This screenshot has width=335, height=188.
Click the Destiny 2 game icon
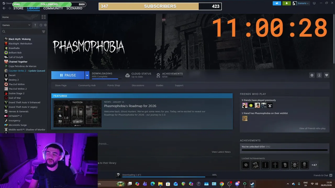[x=6, y=80]
